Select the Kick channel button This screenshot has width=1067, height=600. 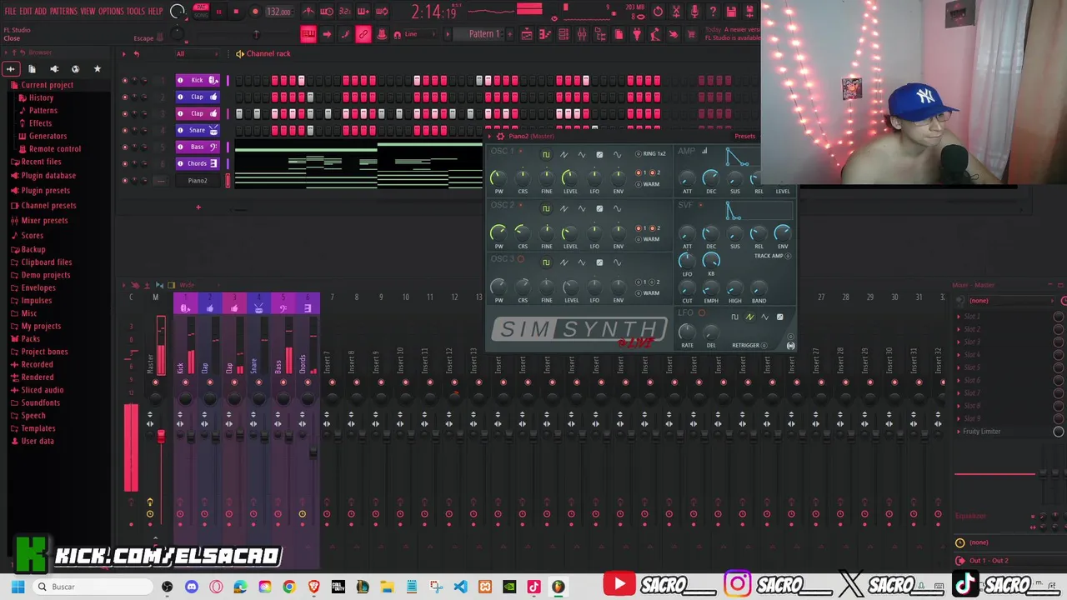point(197,80)
